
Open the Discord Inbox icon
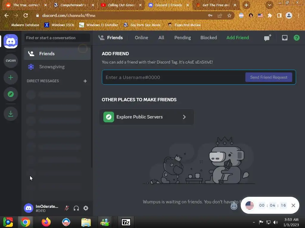[x=284, y=38]
